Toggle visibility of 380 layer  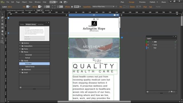pyautogui.click(x=148, y=42)
